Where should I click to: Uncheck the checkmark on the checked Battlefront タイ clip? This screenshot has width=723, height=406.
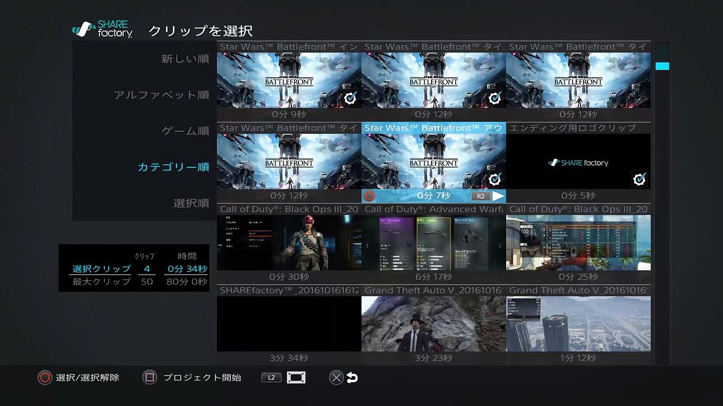pyautogui.click(x=495, y=99)
